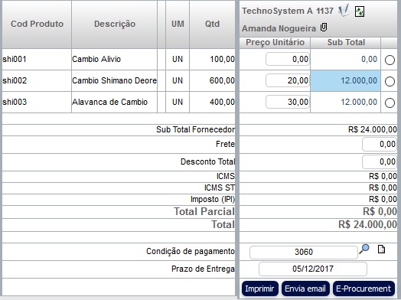Viewport: 401px width, 300px height.
Task: Click the E-Procurement button
Action: pyautogui.click(x=364, y=289)
